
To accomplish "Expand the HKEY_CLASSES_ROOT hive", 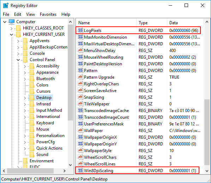I will [x=11, y=28].
